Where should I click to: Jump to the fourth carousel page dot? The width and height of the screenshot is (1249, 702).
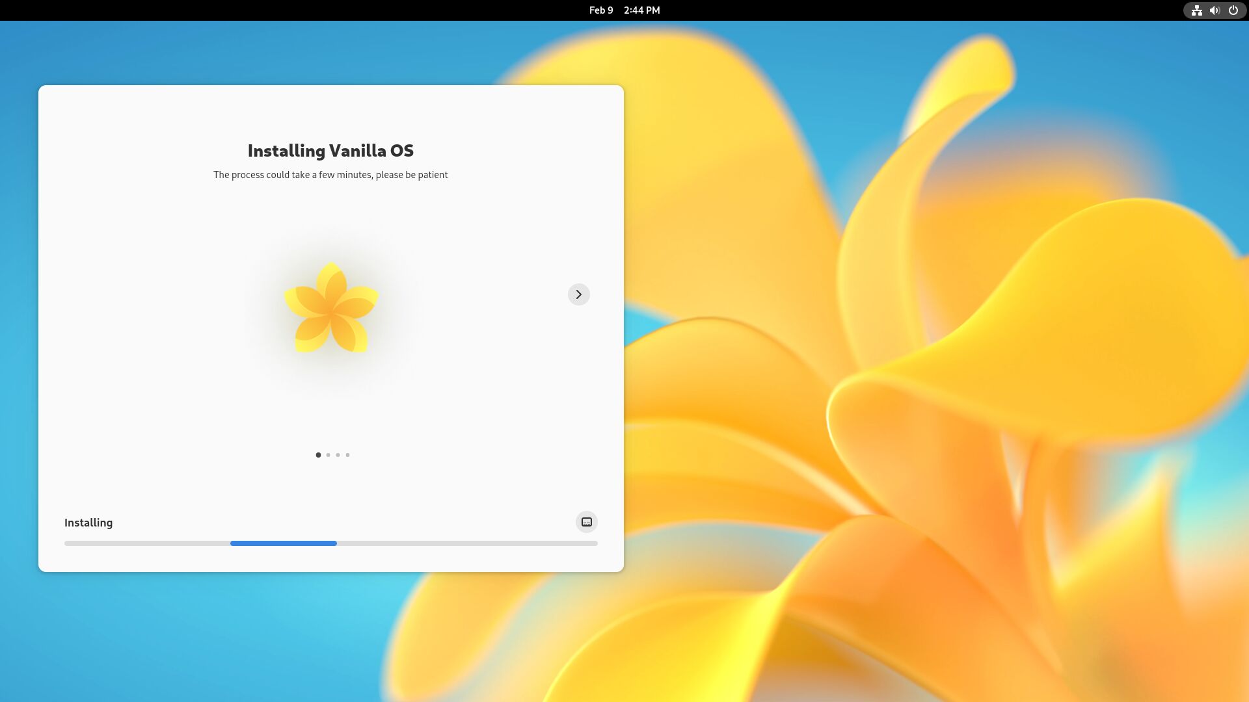[347, 455]
